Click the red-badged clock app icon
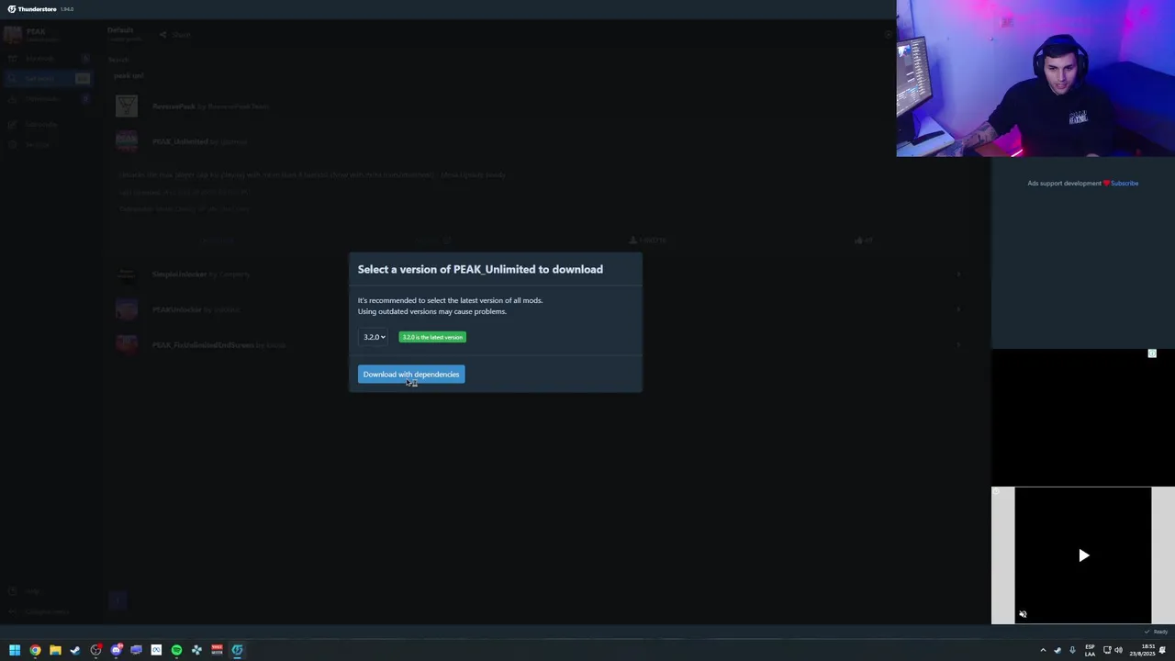 click(95, 650)
